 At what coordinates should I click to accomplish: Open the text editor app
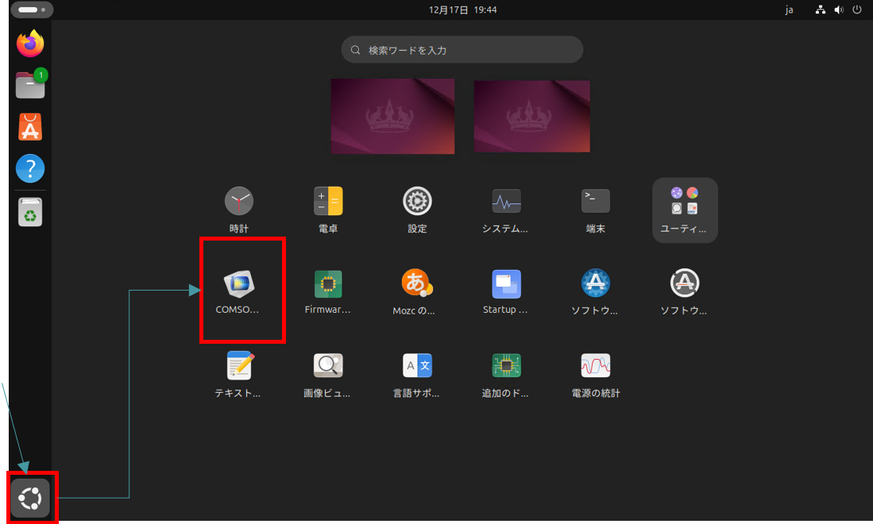coord(238,366)
